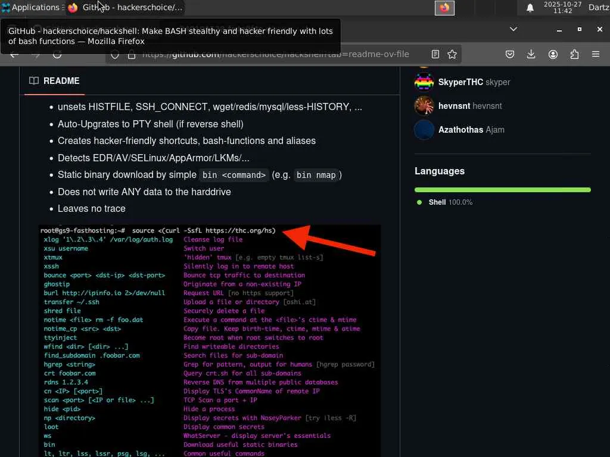Image resolution: width=610 pixels, height=457 pixels.
Task: Click 'ghostip' command in terminal image
Action: tap(57, 284)
